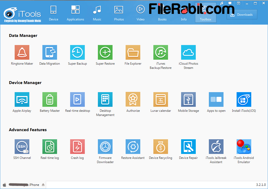Open Lunar calendar
The image size is (268, 189).
pyautogui.click(x=161, y=99)
